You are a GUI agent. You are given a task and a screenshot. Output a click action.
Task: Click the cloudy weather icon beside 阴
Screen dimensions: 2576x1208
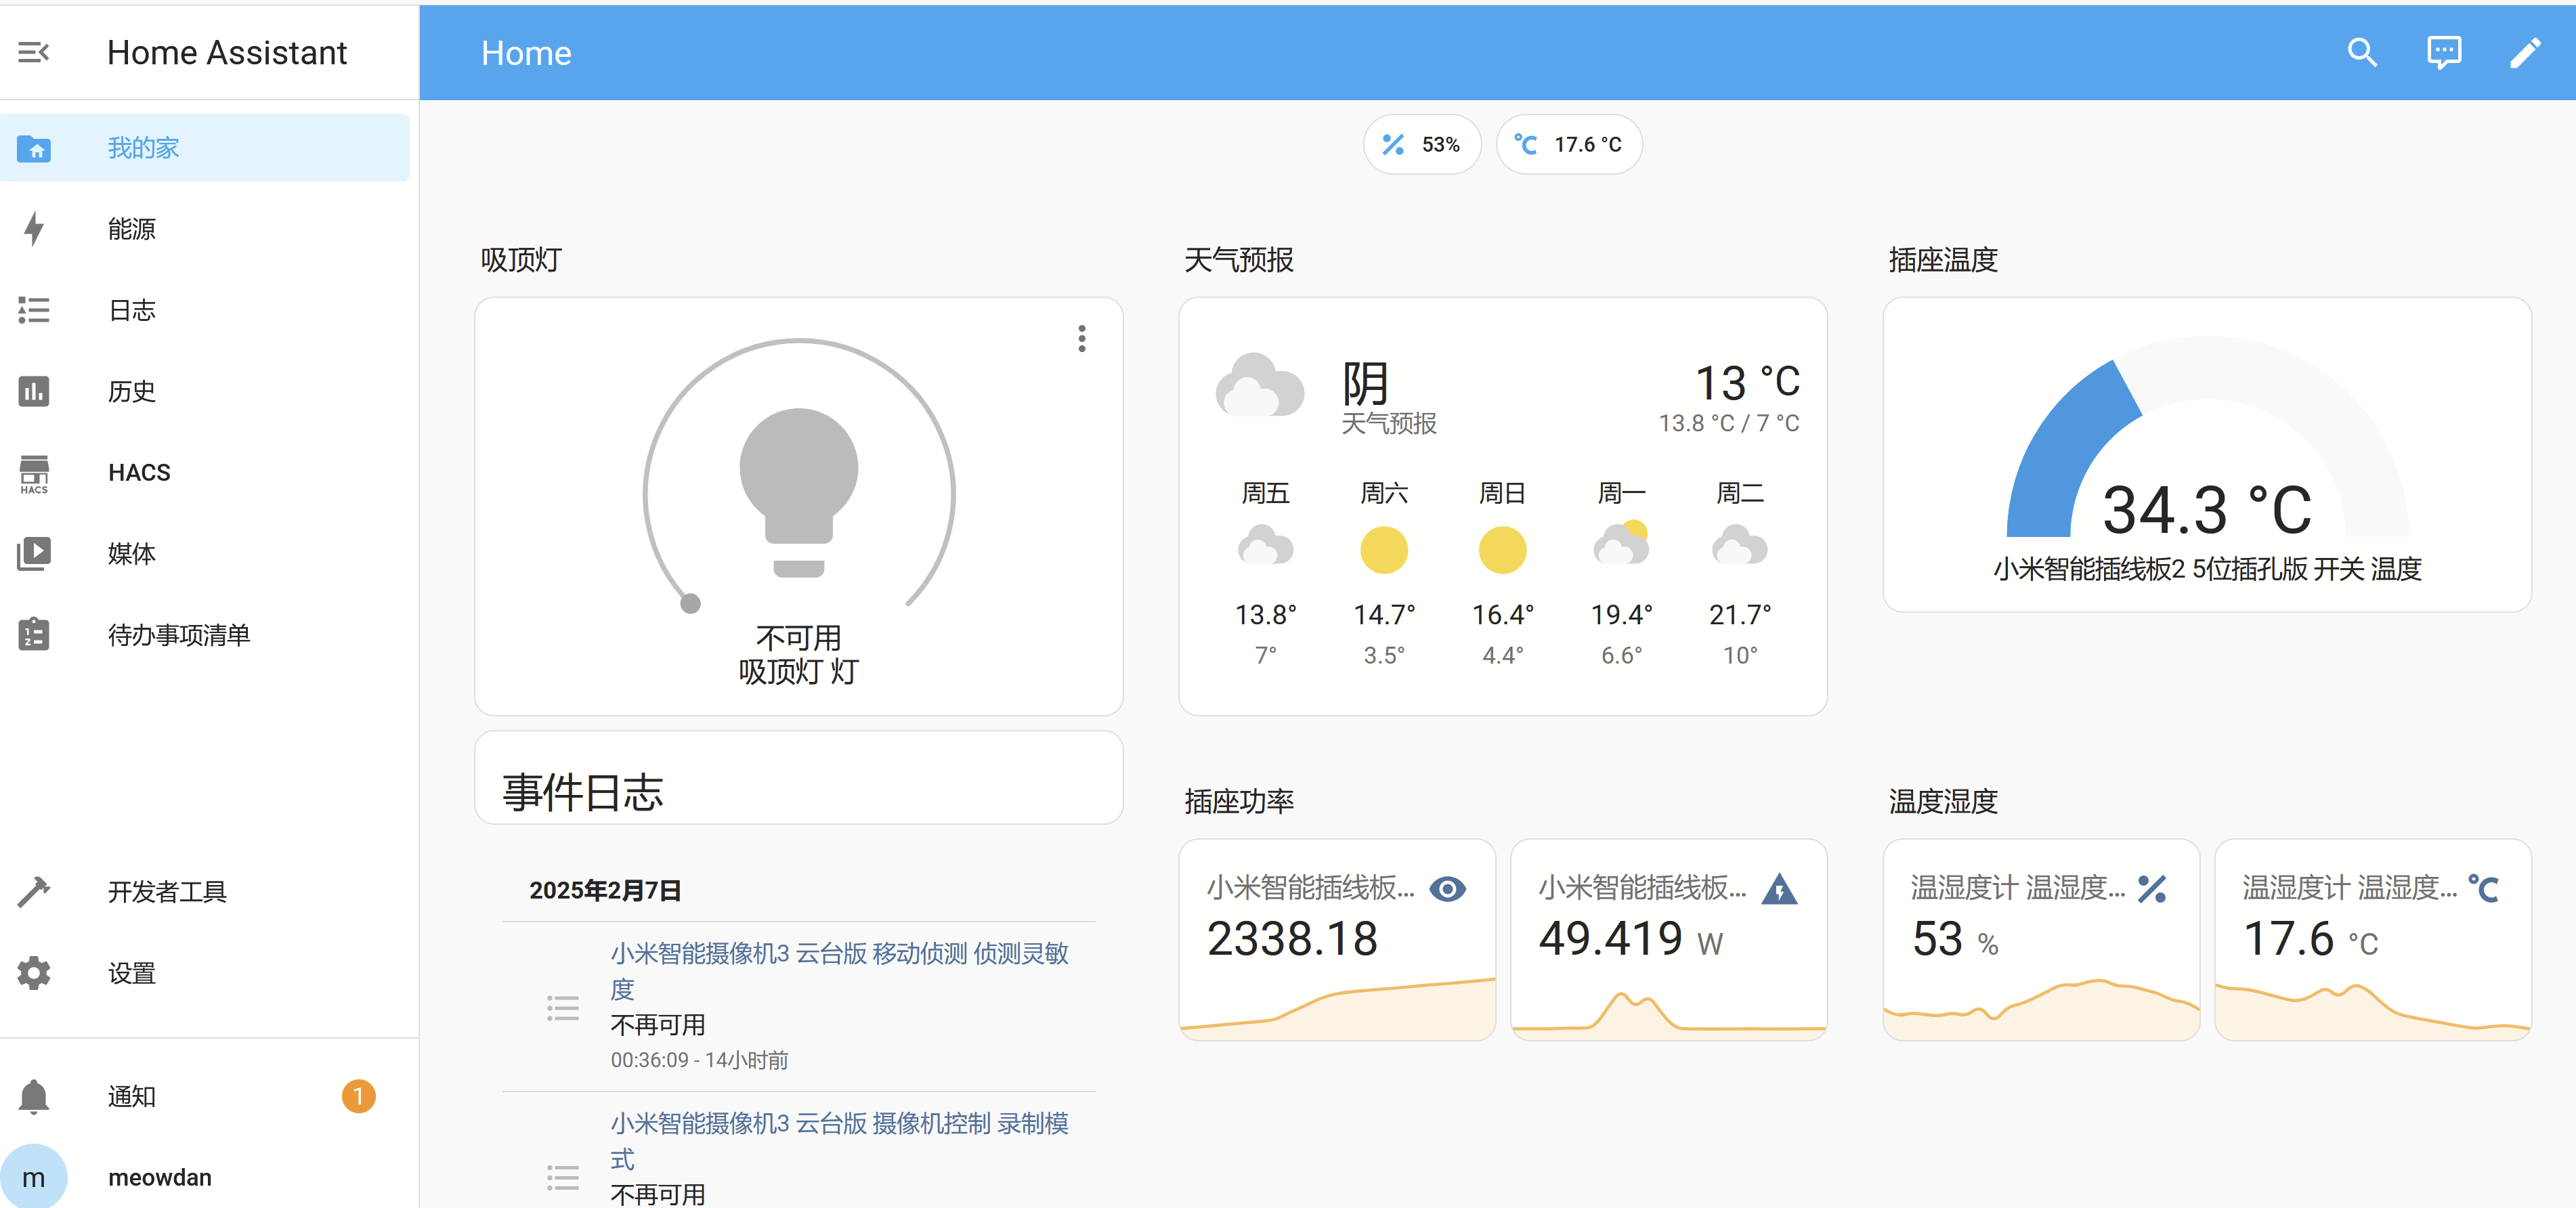click(1260, 385)
